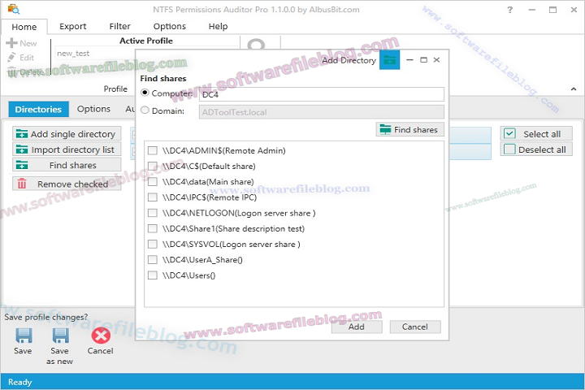Tick the \\DC4\Users() share checkbox
The width and height of the screenshot is (585, 390).
point(153,275)
